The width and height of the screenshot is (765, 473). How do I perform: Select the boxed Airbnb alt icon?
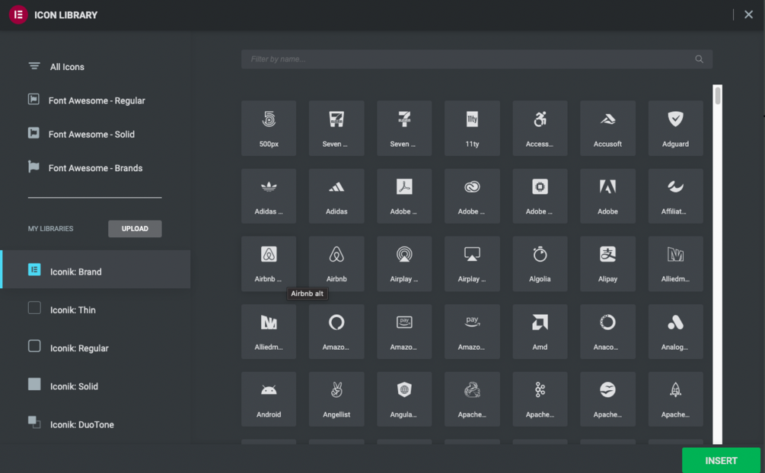269,264
